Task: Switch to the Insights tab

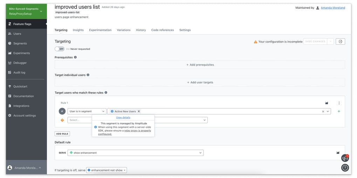Action: pyautogui.click(x=78, y=30)
